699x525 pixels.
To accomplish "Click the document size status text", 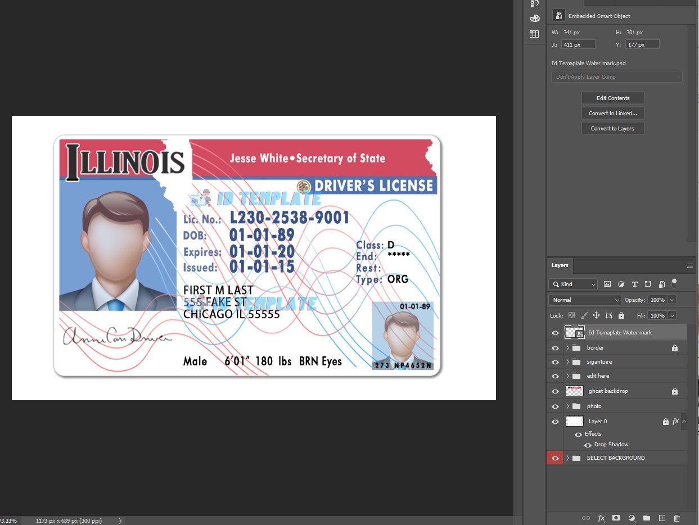I will pos(69,521).
